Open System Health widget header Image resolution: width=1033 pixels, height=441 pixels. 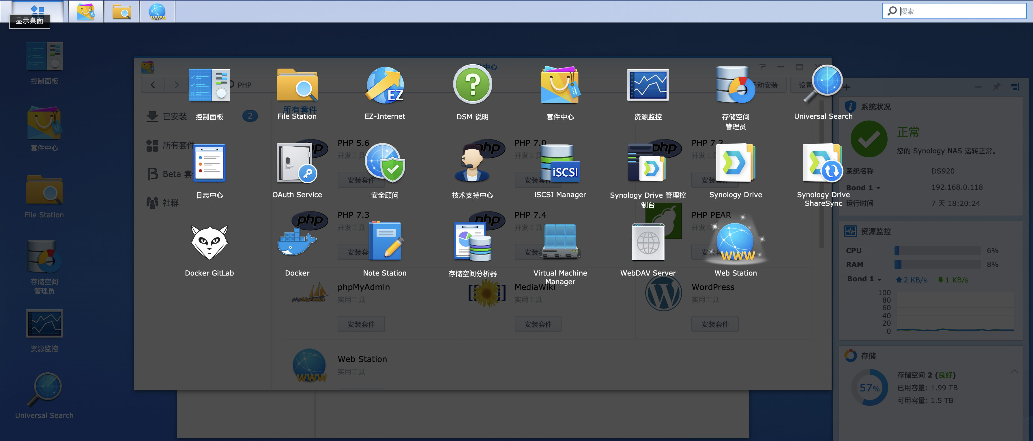tap(868, 107)
